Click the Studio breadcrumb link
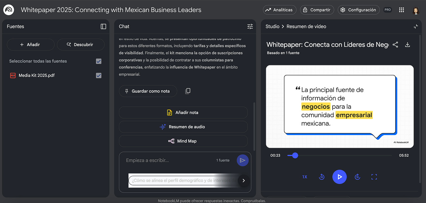 point(272,27)
